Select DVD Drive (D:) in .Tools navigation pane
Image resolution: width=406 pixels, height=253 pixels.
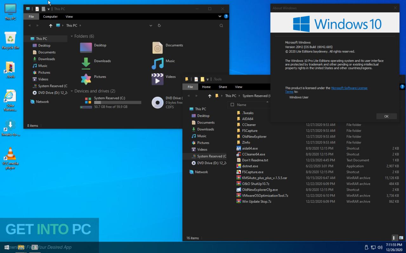click(209, 163)
